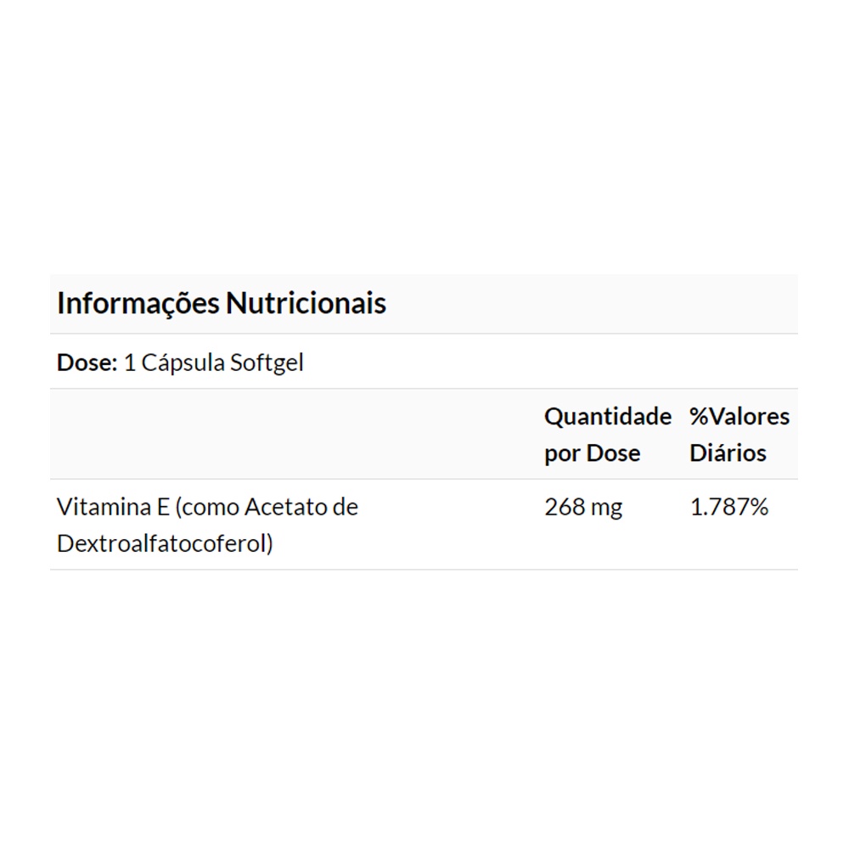Click the Dextroalfatocoferol text

pos(165,543)
